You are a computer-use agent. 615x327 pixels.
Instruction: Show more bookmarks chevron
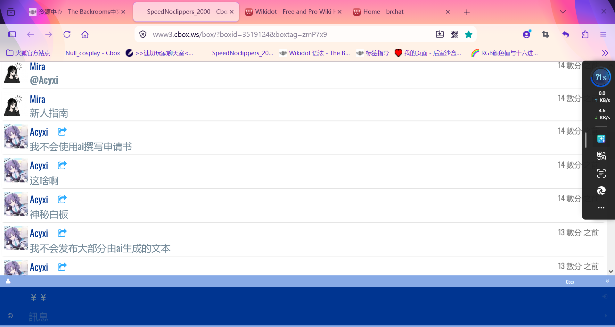coord(605,53)
